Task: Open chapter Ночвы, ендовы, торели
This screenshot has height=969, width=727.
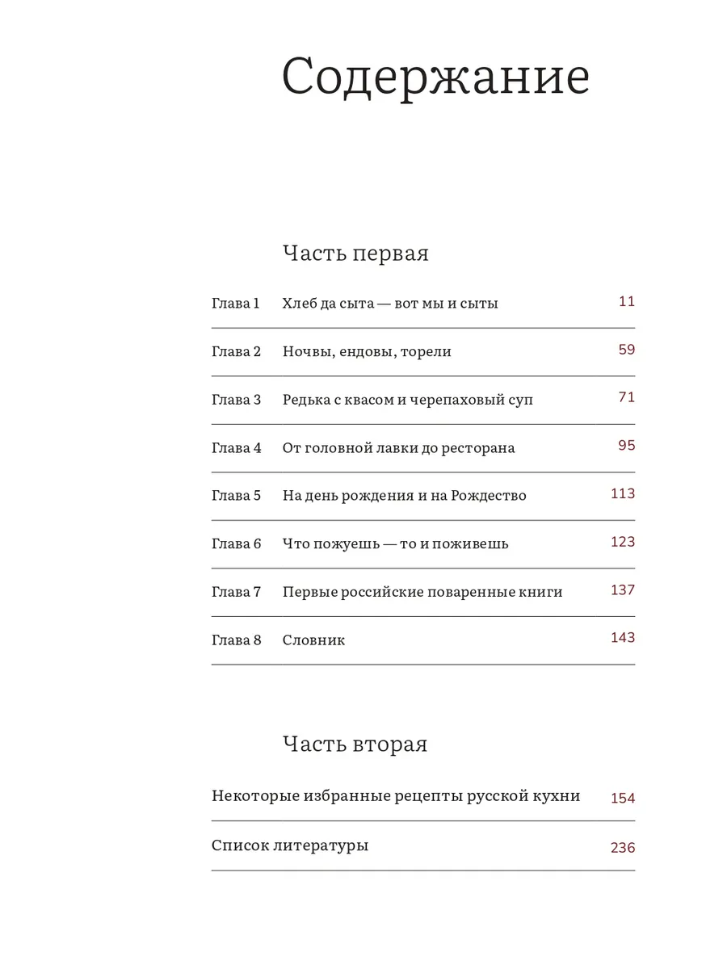Action: pyautogui.click(x=367, y=352)
